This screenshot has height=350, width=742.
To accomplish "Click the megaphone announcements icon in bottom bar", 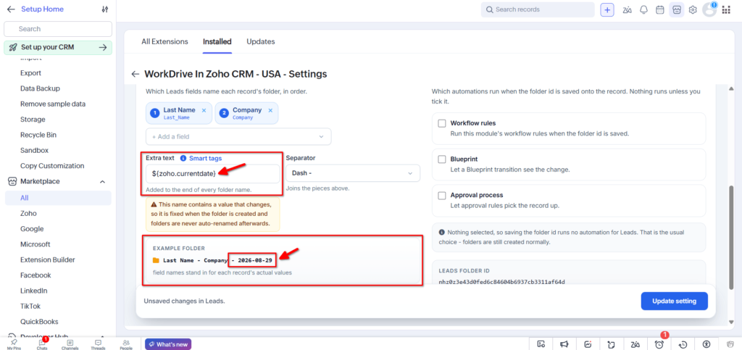I will click(564, 344).
